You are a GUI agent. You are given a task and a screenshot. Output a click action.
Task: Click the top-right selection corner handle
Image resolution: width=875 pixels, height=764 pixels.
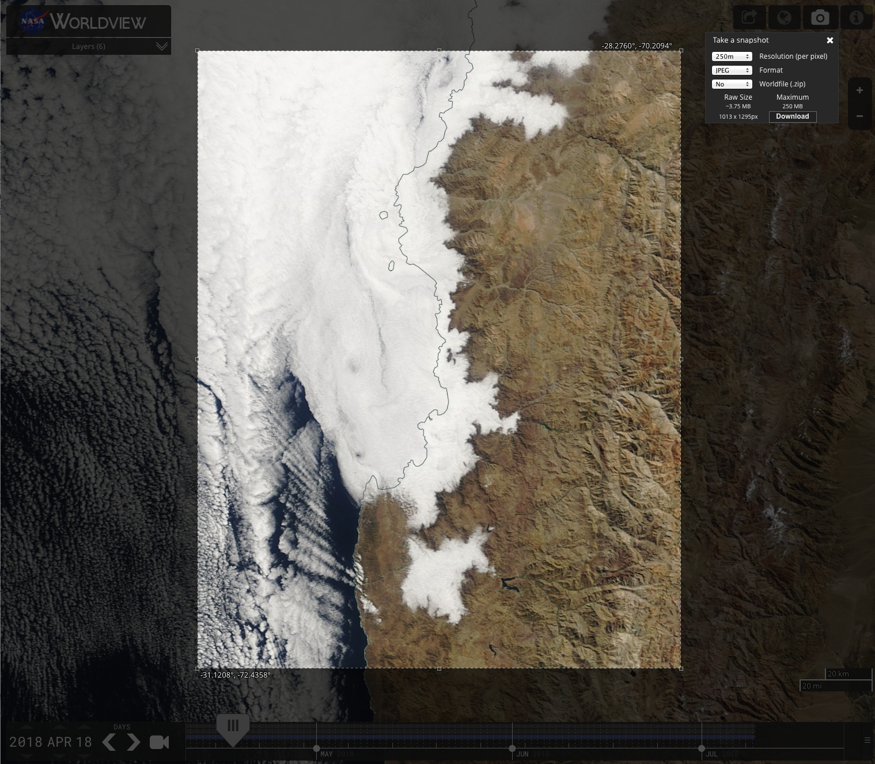[681, 51]
